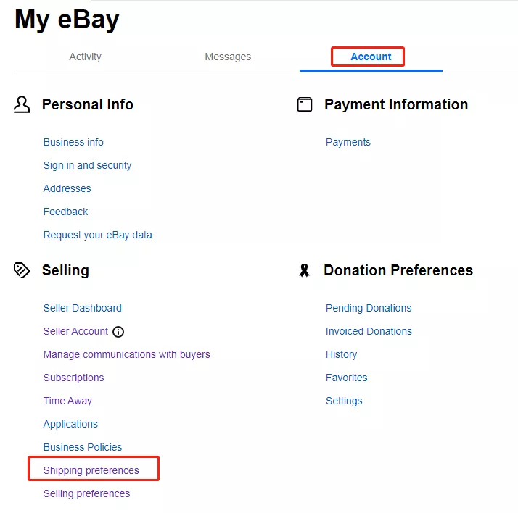Open Manage communications with buyers
The height and width of the screenshot is (513, 518).
tap(126, 354)
